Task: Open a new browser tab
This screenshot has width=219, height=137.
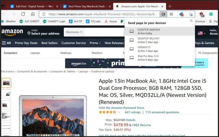Action: [x=170, y=6]
